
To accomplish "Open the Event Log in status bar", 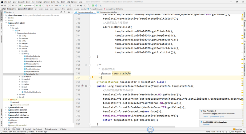I will pos(238,129).
